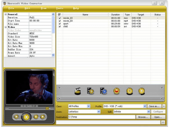Viewport: 169px width, 127px height.
Task: Click the Browse... button
Action: click(143, 117)
